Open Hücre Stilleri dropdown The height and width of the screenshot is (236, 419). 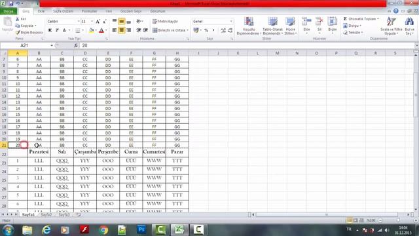click(291, 26)
